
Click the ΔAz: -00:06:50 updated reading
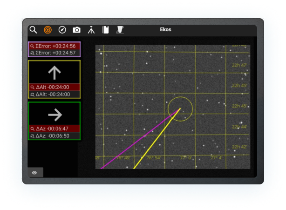click(54, 136)
